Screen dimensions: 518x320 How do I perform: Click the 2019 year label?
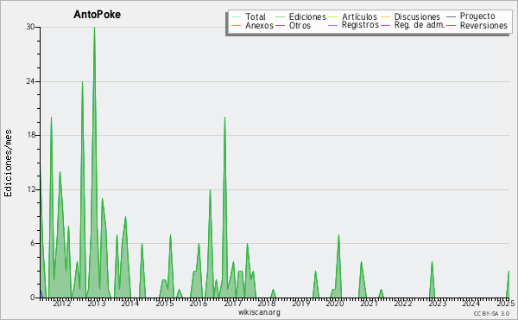coord(300,304)
